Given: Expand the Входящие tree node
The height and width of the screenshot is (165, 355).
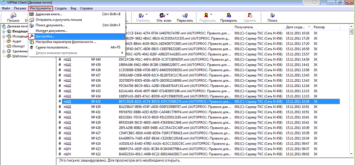Looking at the screenshot, I should [x=4, y=31].
